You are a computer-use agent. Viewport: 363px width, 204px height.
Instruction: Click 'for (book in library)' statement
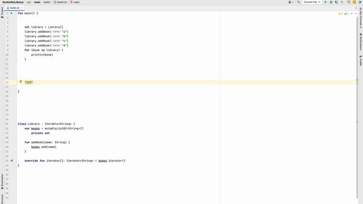pos(44,50)
